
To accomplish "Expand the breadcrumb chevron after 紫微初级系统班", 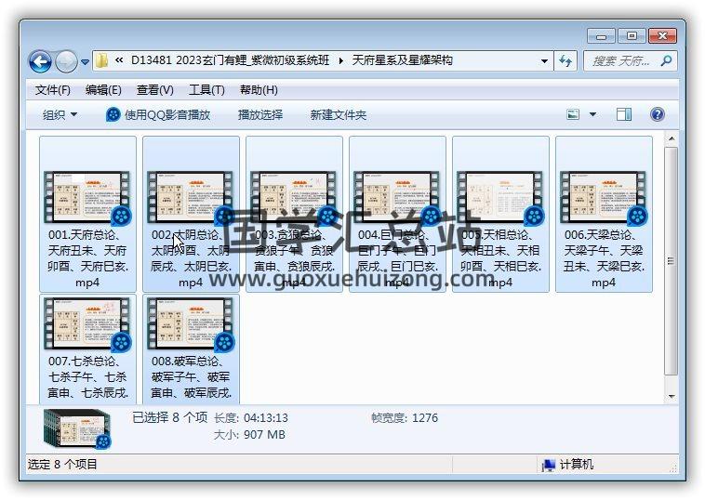I will (340, 60).
